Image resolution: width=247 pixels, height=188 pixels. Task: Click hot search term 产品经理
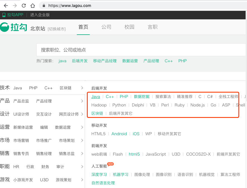[151, 61]
